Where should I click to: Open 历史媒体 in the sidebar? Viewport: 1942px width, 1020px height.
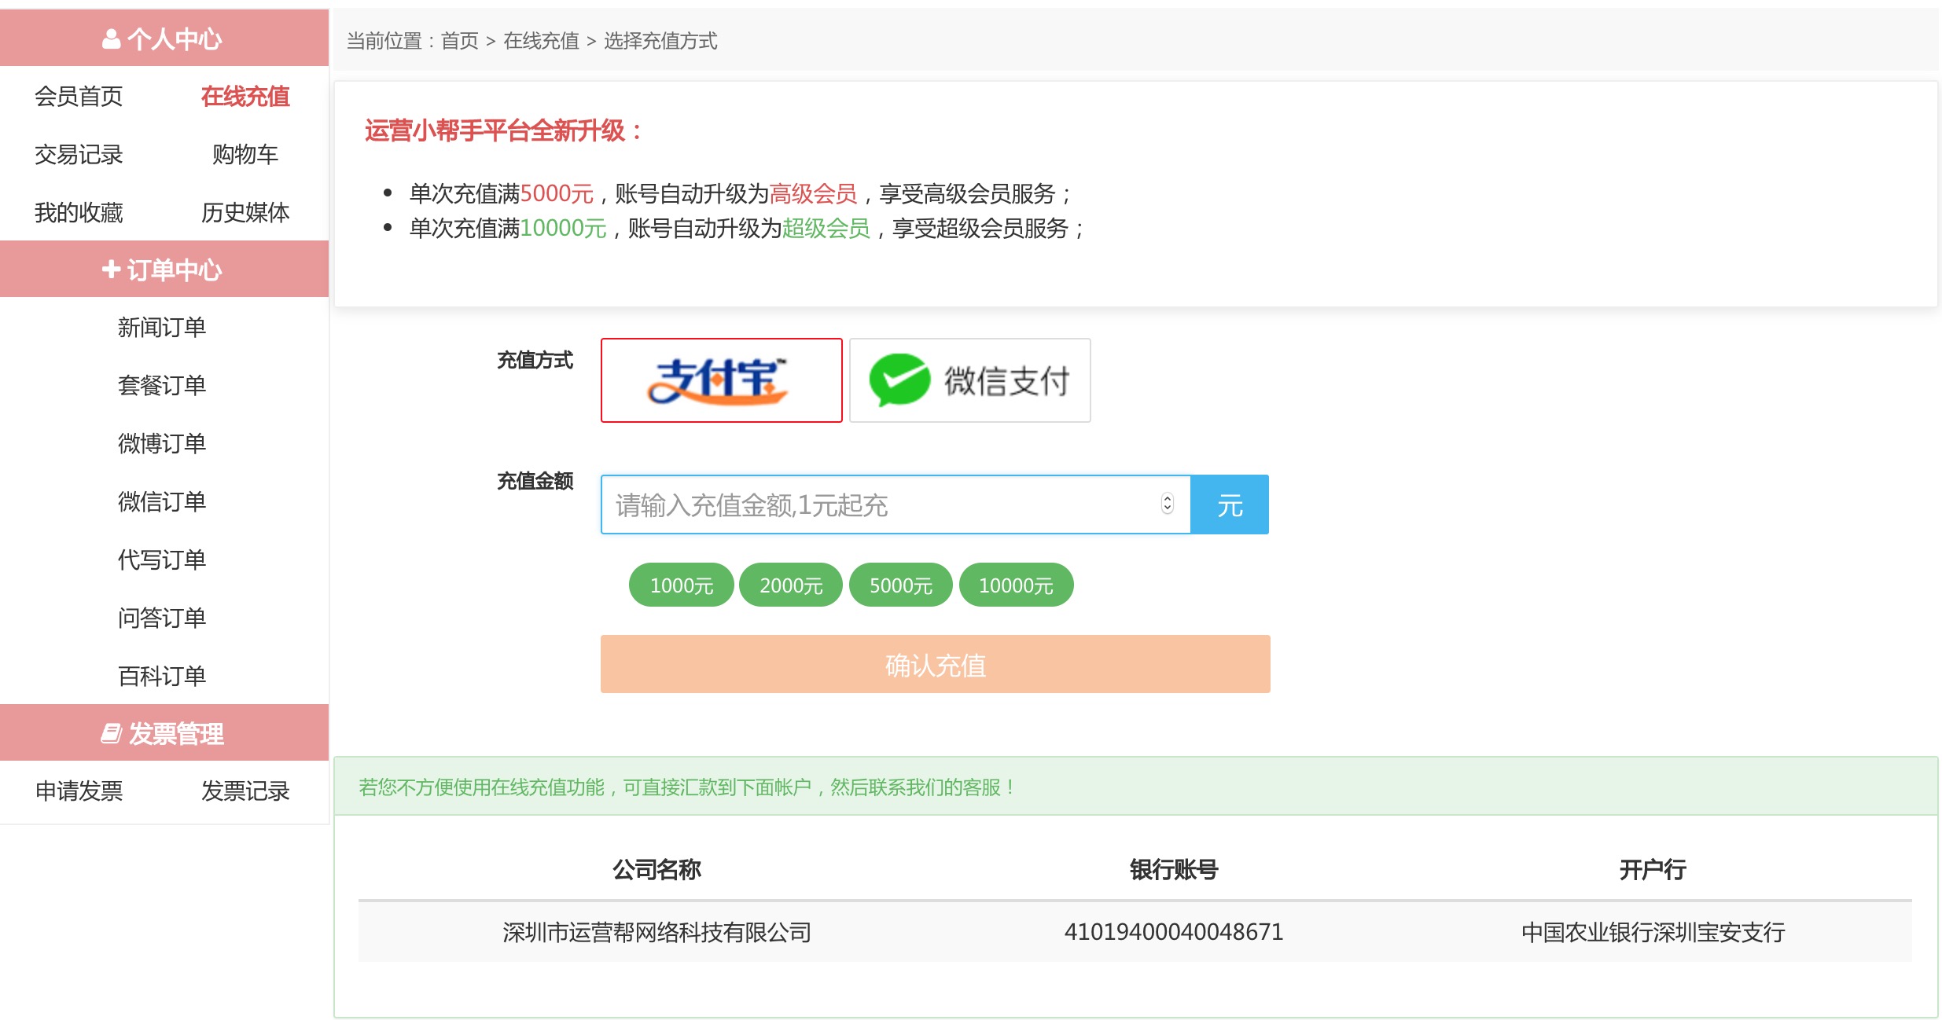(x=245, y=213)
